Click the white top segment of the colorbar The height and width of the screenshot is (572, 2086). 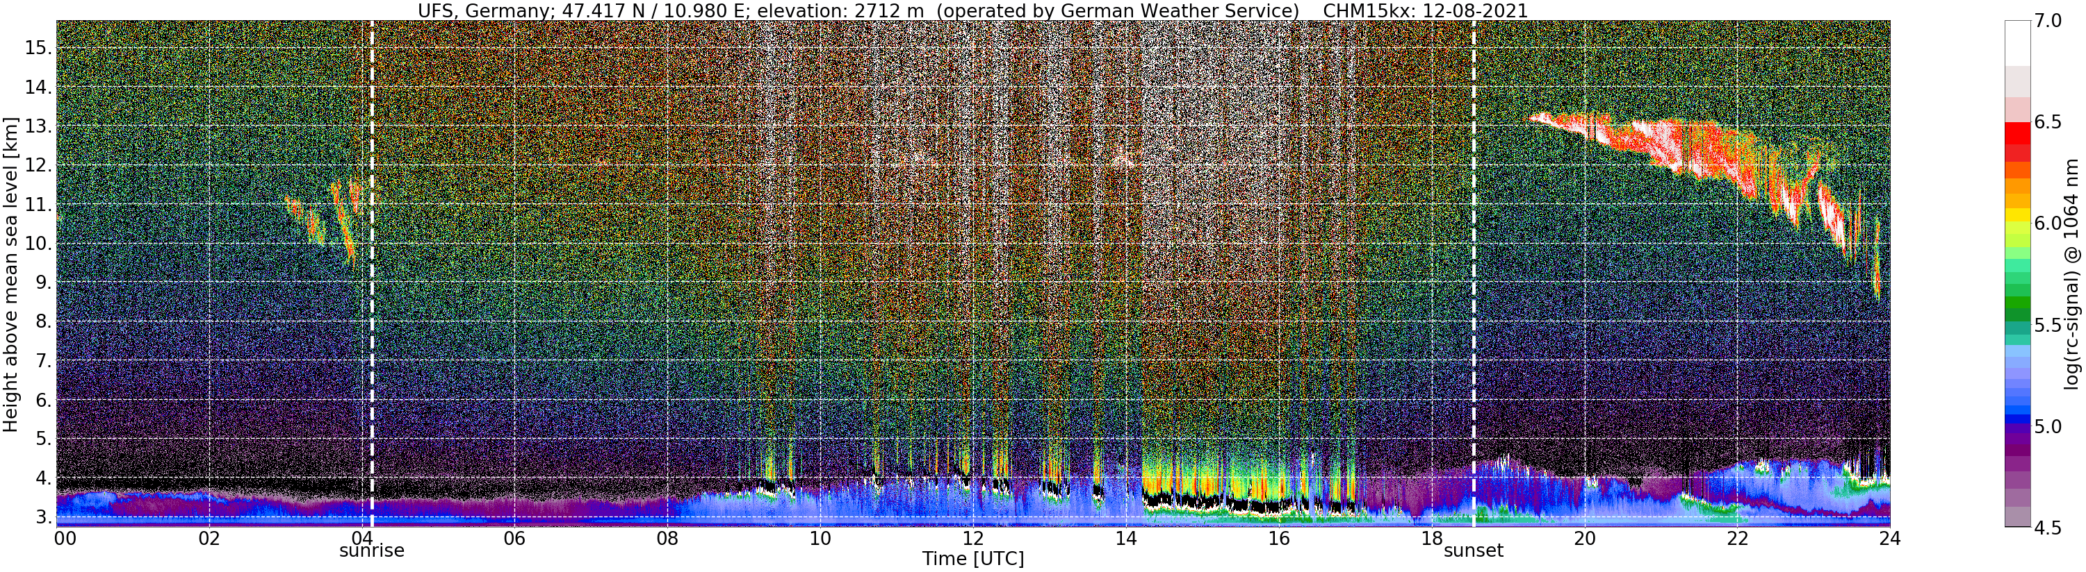click(2017, 43)
